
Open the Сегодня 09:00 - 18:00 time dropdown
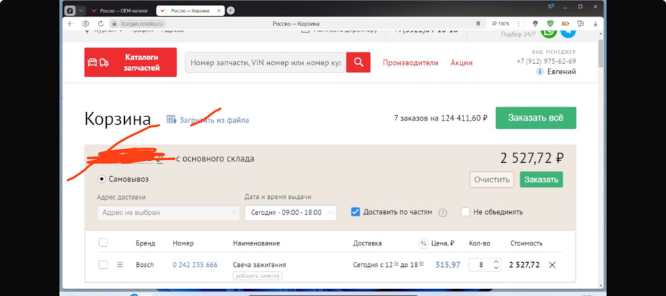click(291, 212)
